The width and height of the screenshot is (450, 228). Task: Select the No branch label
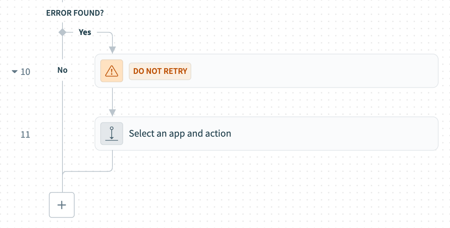pos(62,70)
